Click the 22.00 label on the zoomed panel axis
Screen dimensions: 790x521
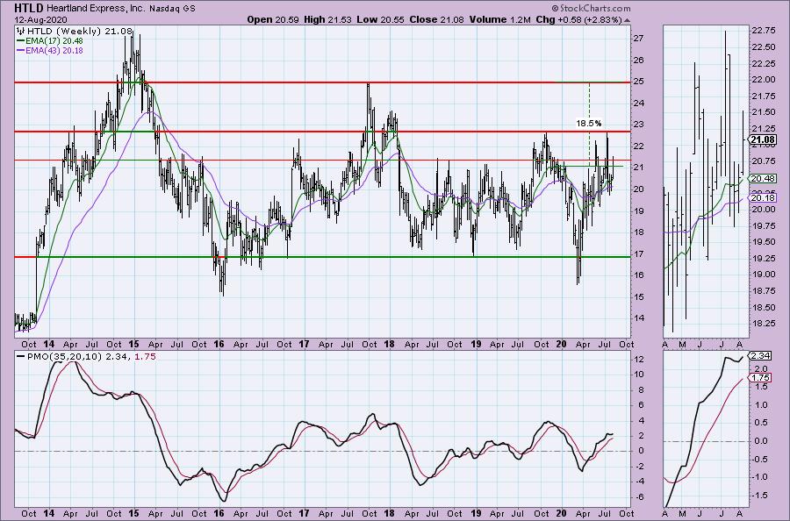(x=764, y=80)
